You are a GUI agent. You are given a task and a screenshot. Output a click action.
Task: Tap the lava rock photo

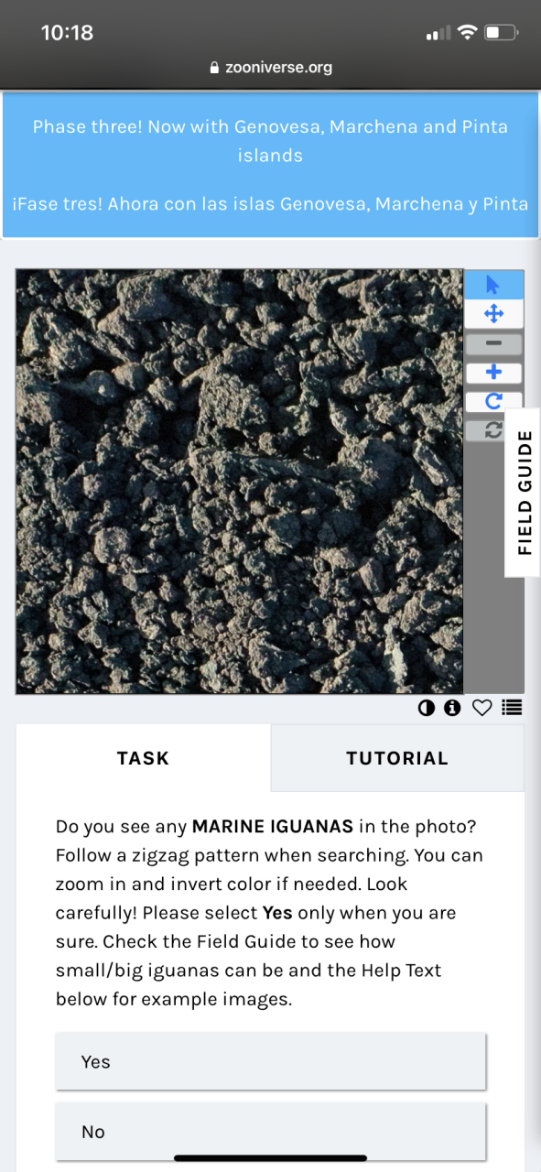click(x=240, y=482)
